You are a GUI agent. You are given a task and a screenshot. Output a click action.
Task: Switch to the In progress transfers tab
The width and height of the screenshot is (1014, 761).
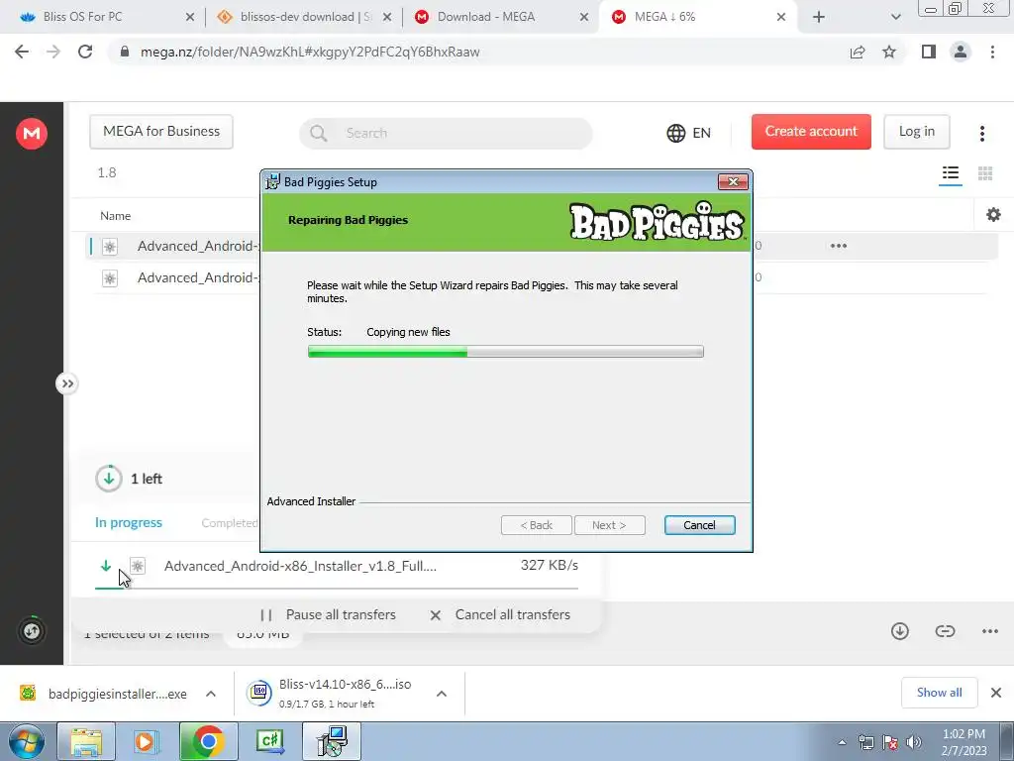tap(129, 523)
